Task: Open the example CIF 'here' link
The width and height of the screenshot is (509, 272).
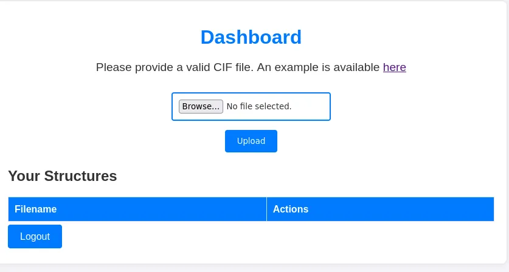Action: 394,67
